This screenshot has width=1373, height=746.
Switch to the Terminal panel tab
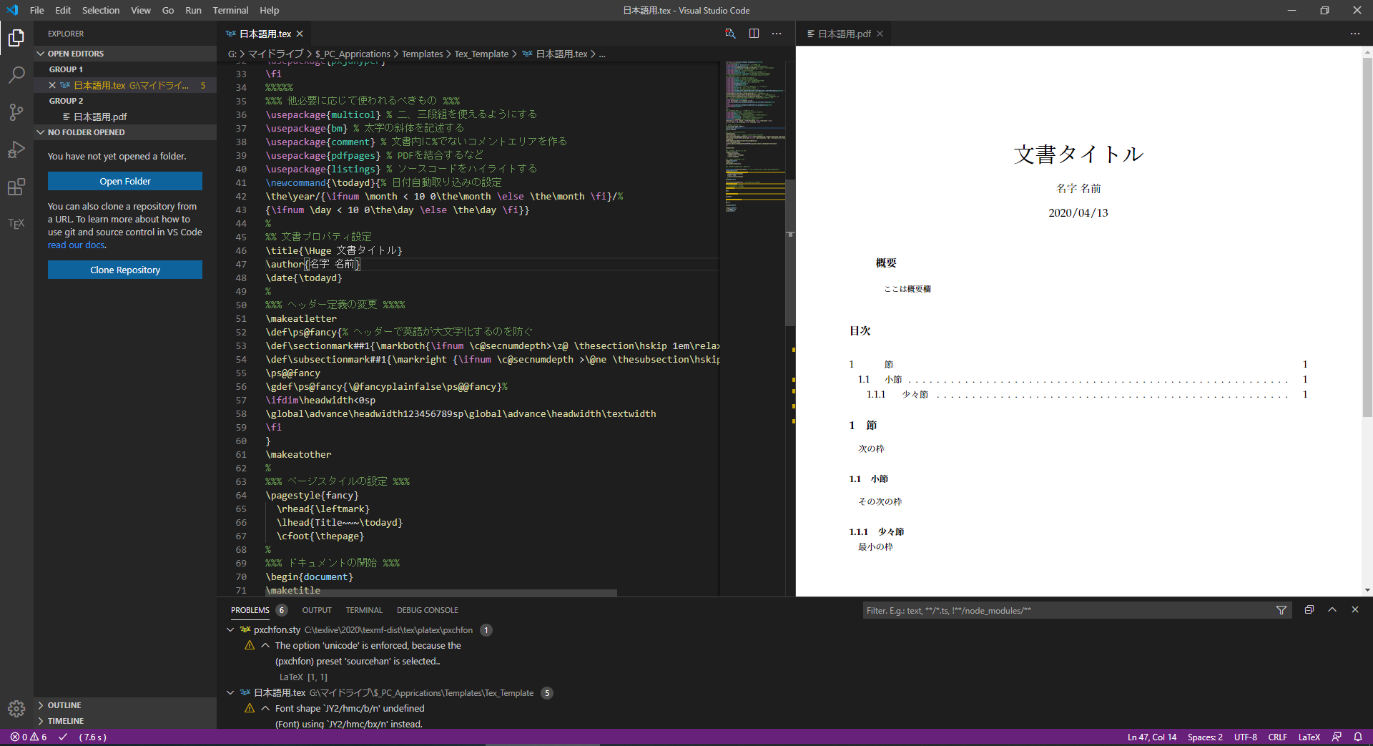click(364, 610)
